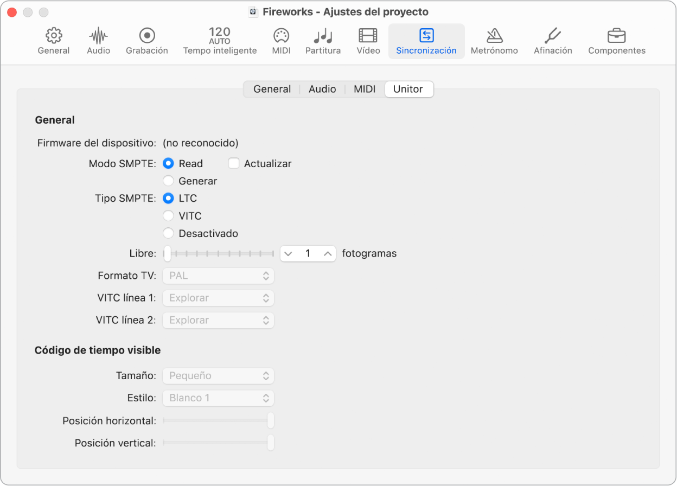Open the VITC línea 2 dropdown
This screenshot has width=677, height=486.
tap(219, 320)
